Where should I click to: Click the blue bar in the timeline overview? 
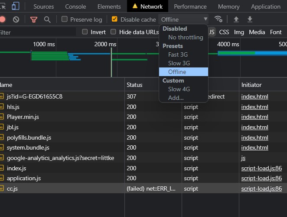point(251,53)
